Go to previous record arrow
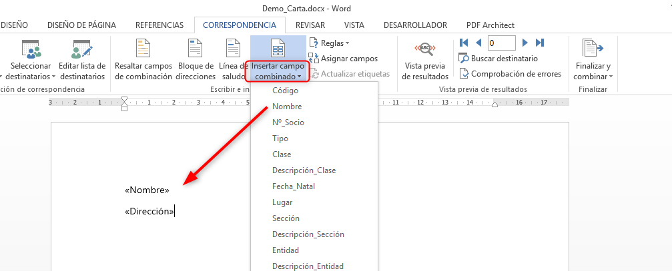Screen dimensions: 672x271 pyautogui.click(x=478, y=43)
